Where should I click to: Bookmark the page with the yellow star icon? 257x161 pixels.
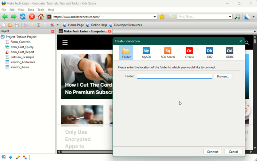pyautogui.click(x=162, y=17)
